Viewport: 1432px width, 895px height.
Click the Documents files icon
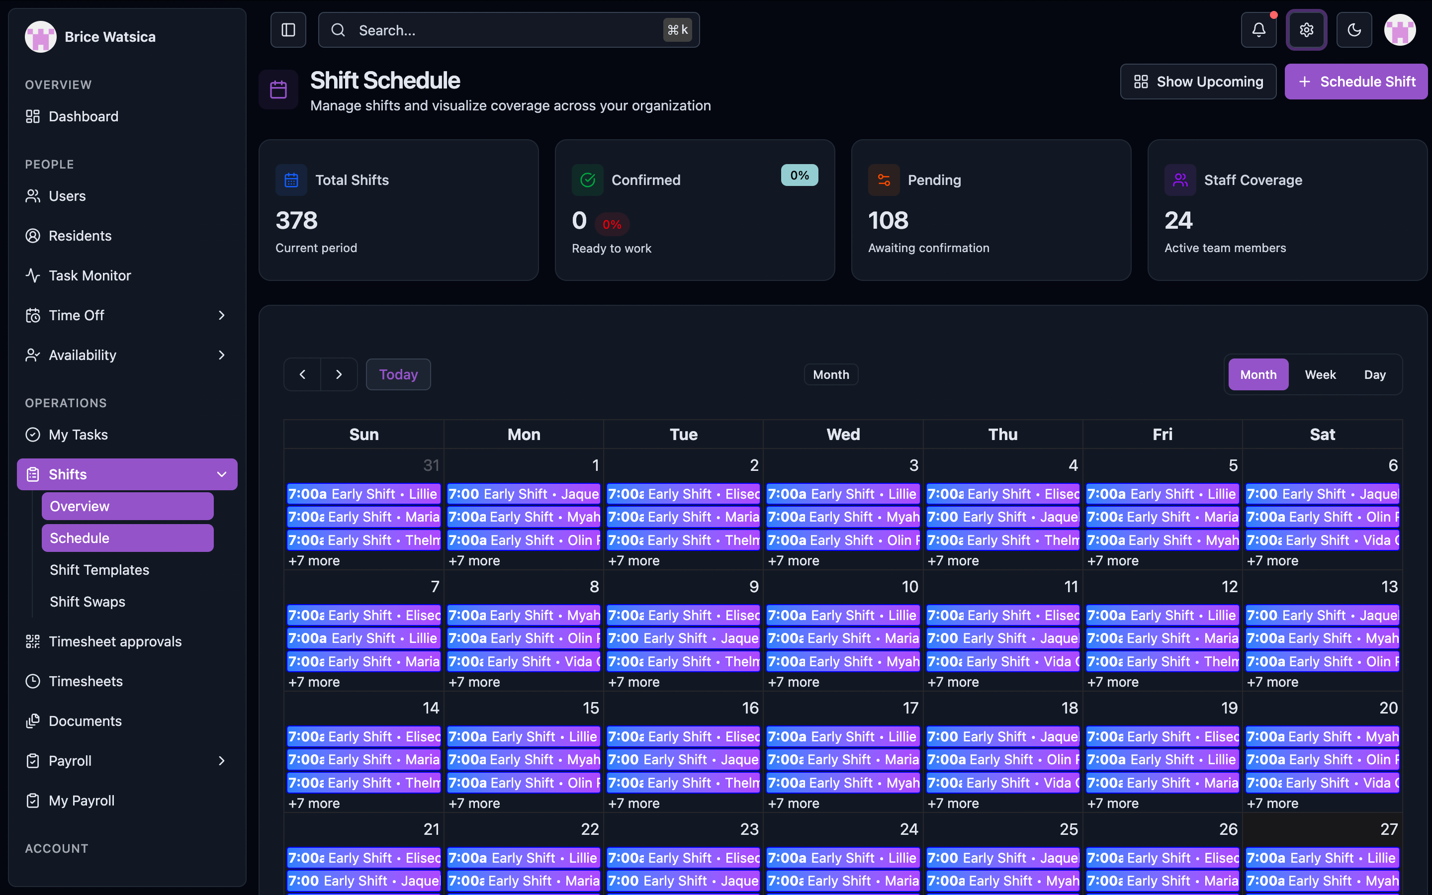[x=32, y=721]
